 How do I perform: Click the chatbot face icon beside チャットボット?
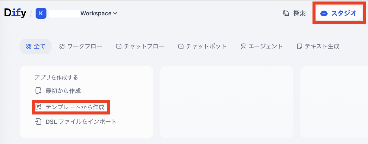pyautogui.click(x=181, y=46)
